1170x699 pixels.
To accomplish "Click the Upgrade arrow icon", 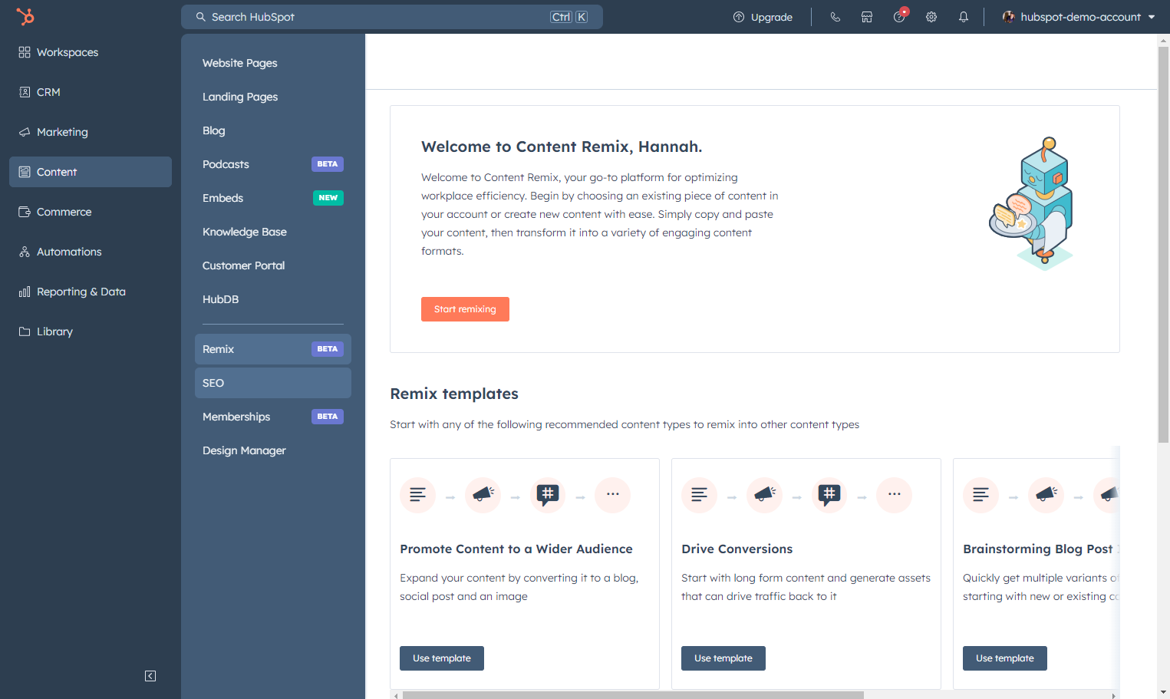I will coord(739,17).
